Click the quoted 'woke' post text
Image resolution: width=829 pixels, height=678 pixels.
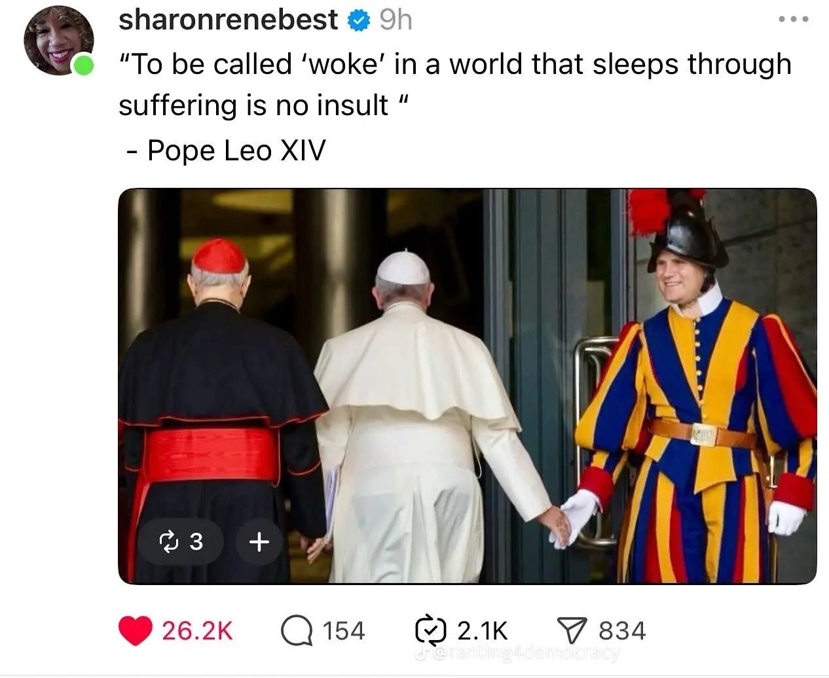455,84
